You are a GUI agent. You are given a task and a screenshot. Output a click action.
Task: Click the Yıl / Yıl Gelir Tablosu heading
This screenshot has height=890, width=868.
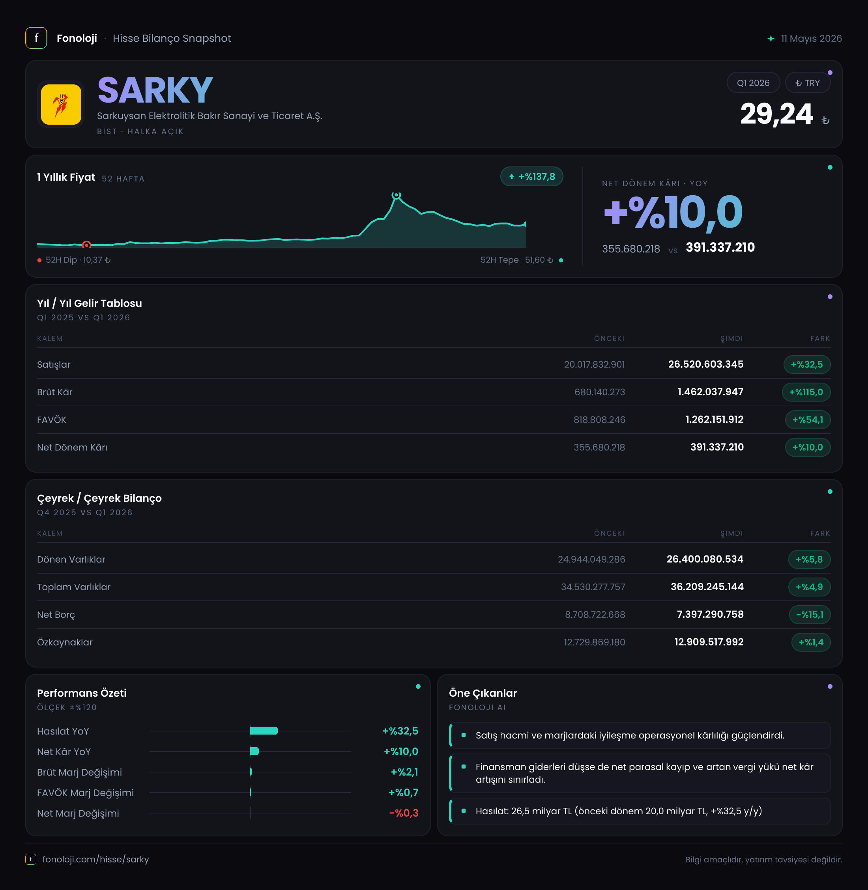click(x=89, y=304)
